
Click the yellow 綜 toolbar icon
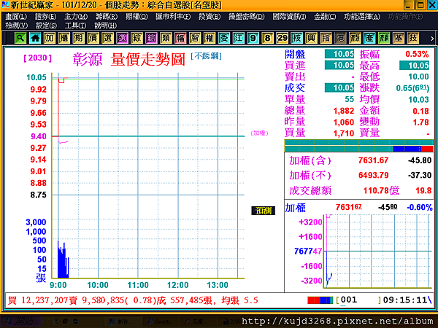[x=137, y=38]
